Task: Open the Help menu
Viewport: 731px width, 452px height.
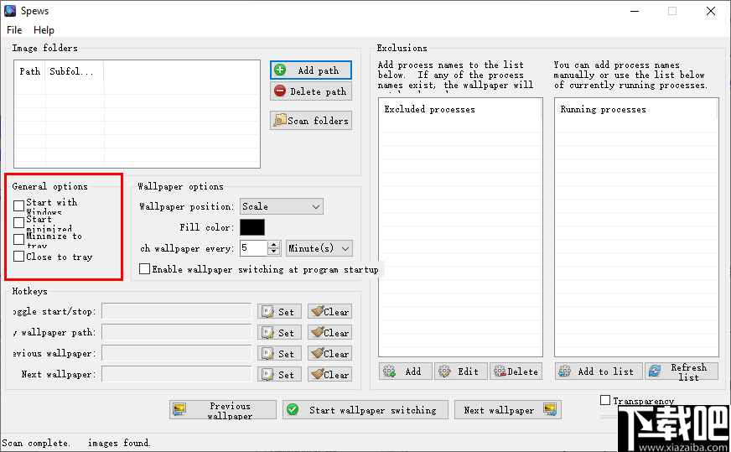Action: click(44, 30)
